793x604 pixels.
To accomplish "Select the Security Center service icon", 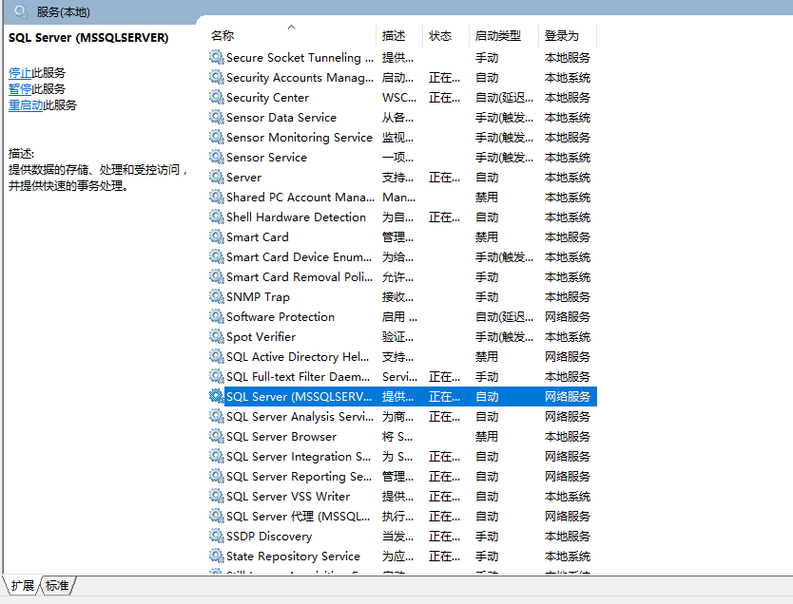I will 217,97.
